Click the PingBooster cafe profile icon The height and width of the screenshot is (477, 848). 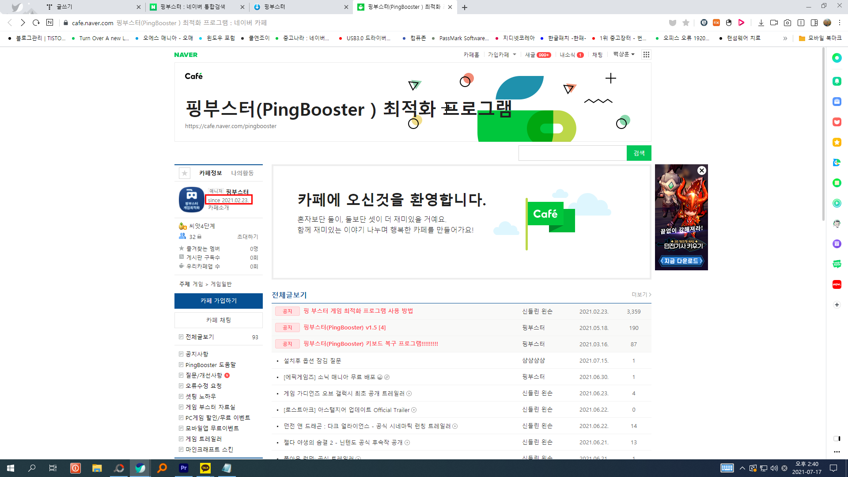click(191, 200)
